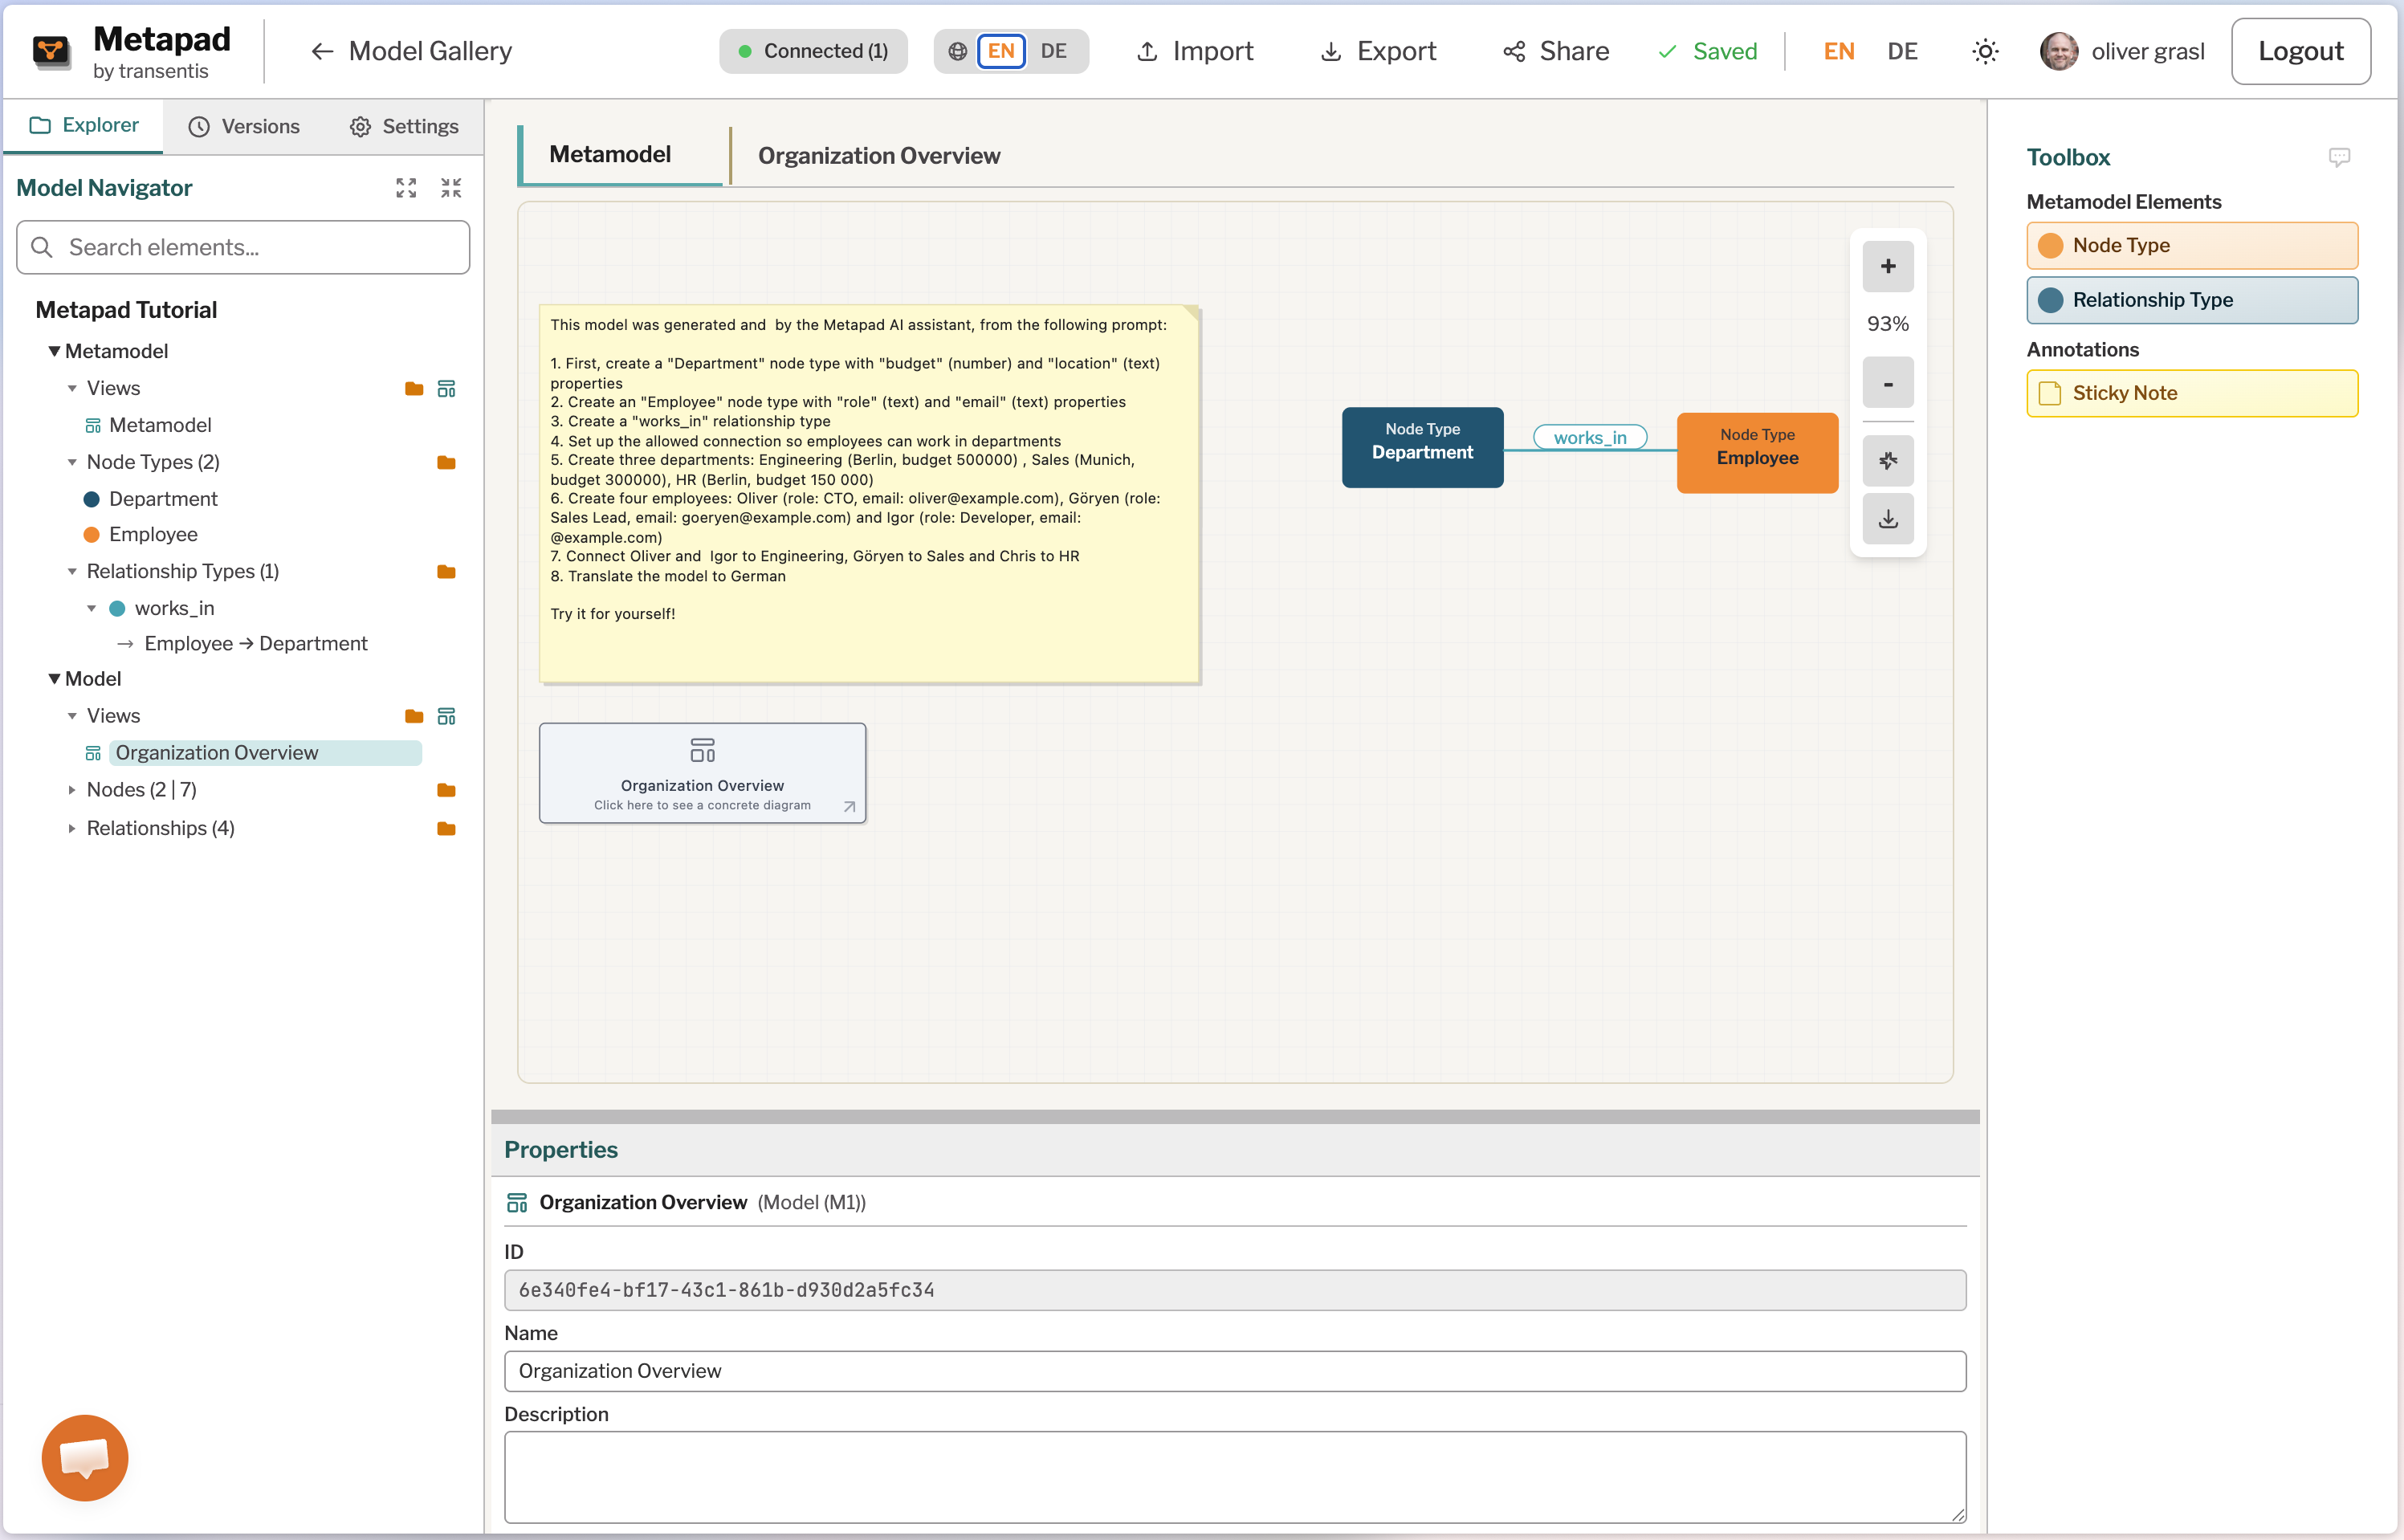
Task: Click the Search elements field
Action: coord(243,247)
